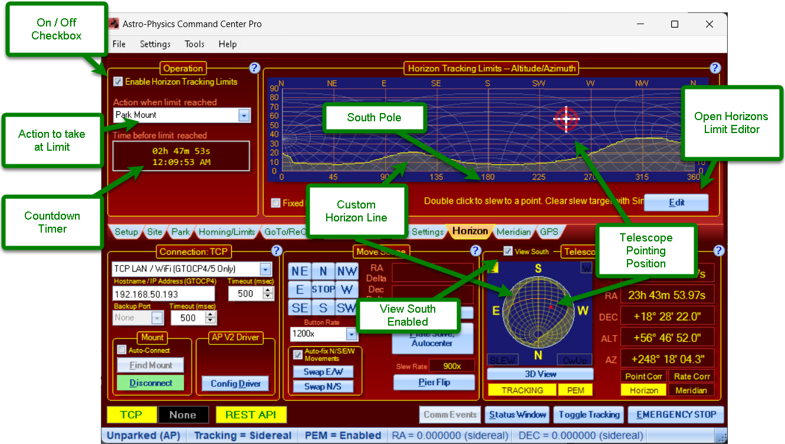Screen dimensions: 785x444
Task: Click the Swap E/W button
Action: [x=323, y=372]
